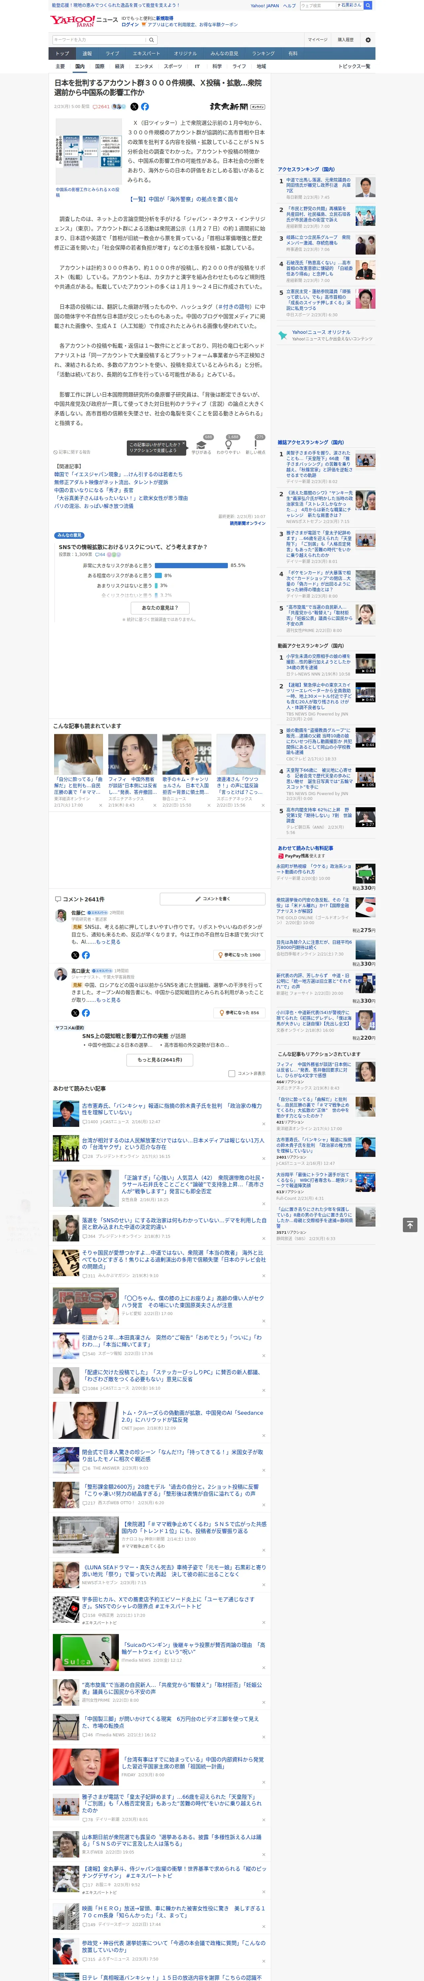This screenshot has height=1981, width=424.
Task: React with わかりやすい lightbulb icon
Action: [228, 444]
